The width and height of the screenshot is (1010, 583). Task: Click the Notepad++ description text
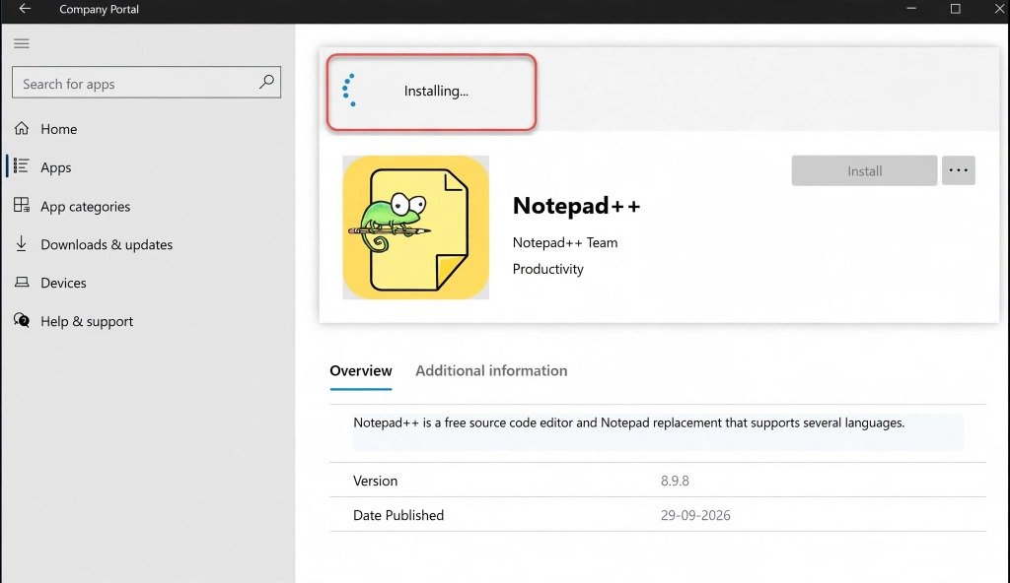click(x=628, y=422)
